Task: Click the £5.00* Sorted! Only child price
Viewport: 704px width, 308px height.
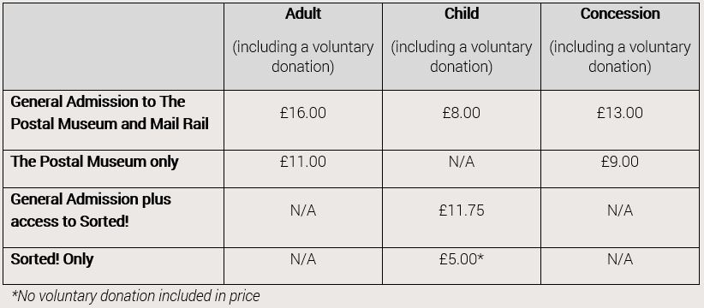Action: pos(462,259)
